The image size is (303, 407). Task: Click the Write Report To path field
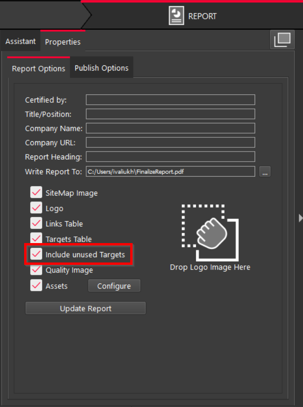coord(170,172)
